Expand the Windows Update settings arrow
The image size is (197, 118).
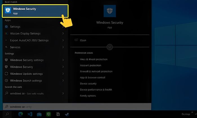tap(63, 74)
